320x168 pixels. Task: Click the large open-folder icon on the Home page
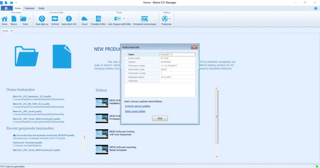[x=26, y=56]
